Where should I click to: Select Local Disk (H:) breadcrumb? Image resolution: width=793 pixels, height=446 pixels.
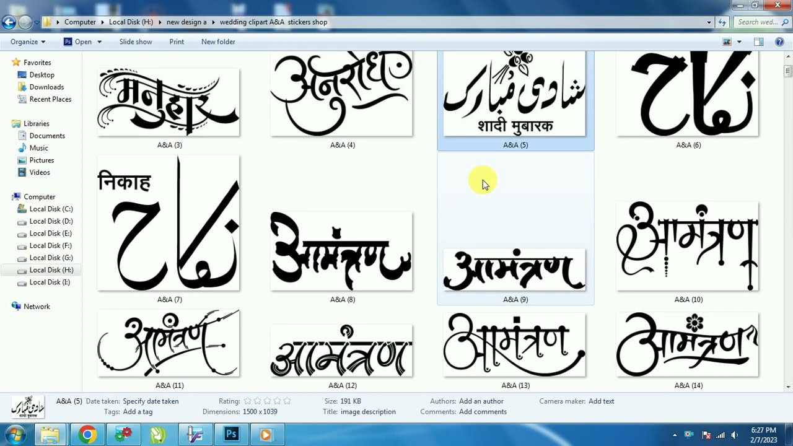pos(131,22)
